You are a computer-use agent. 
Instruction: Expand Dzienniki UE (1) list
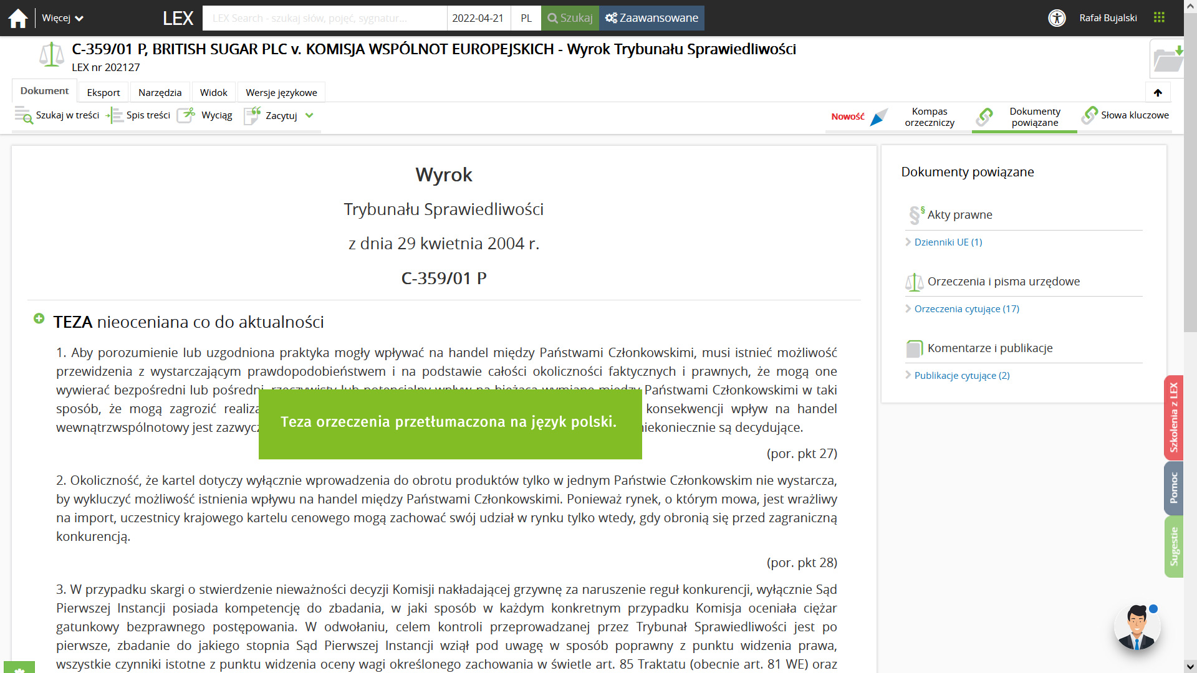coord(948,242)
